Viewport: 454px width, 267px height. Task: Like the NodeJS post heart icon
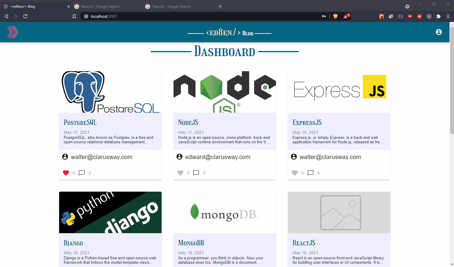coord(180,173)
